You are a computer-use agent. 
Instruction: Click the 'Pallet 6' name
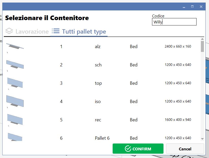(102, 138)
